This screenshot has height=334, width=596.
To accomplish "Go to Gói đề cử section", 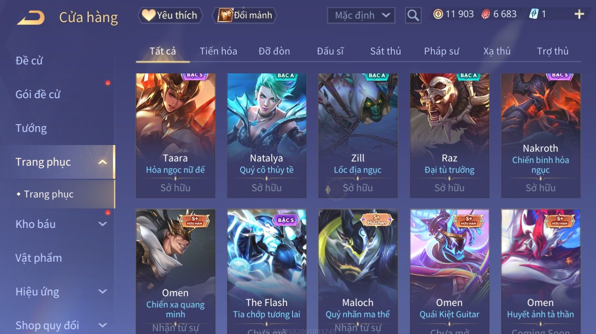I will pyautogui.click(x=38, y=94).
